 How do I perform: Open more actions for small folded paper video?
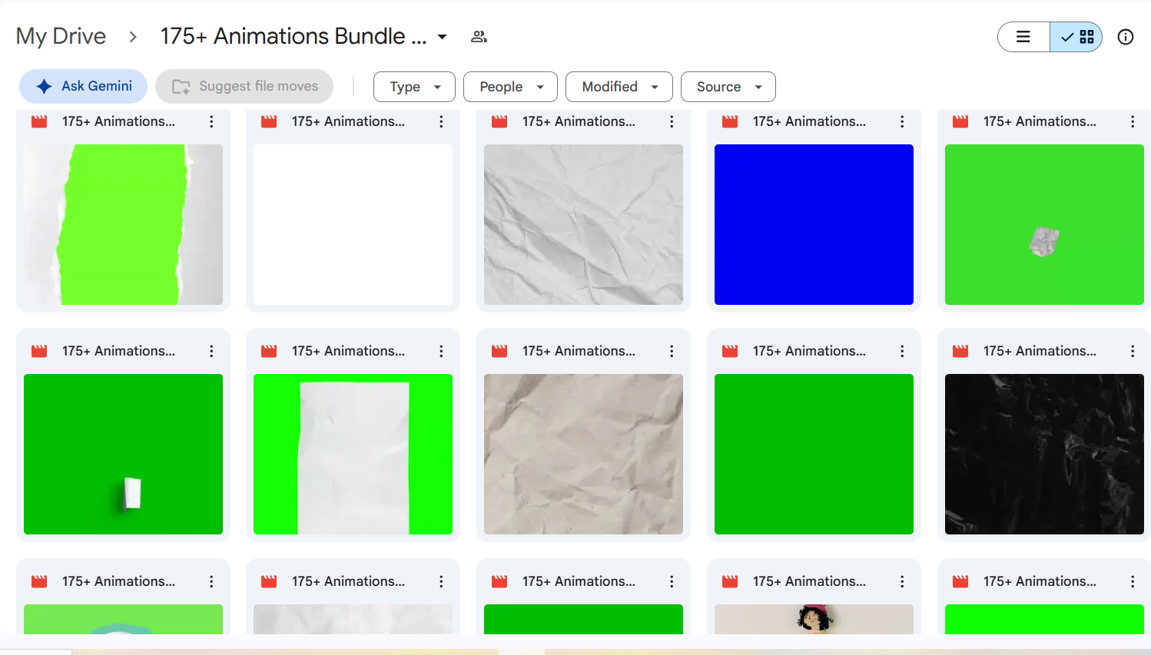211,351
